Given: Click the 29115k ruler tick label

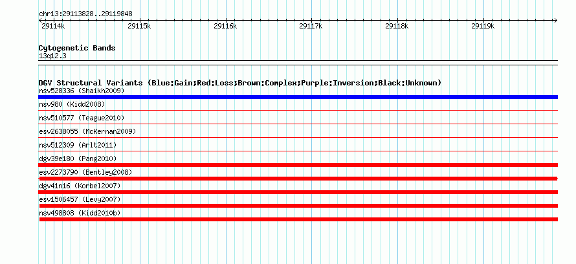Looking at the screenshot, I should 139,26.
